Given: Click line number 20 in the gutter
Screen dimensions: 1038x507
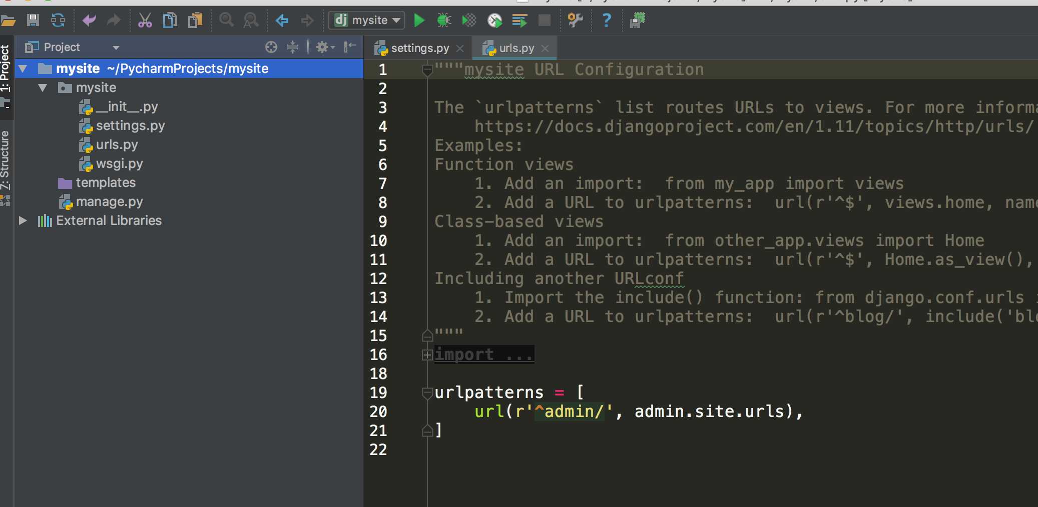Looking at the screenshot, I should coord(378,411).
